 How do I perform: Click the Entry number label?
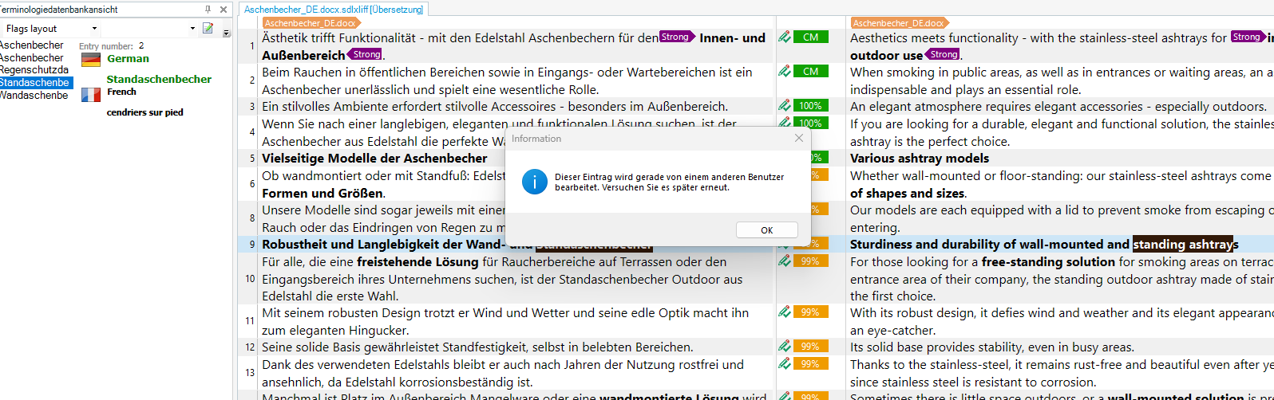tap(106, 46)
